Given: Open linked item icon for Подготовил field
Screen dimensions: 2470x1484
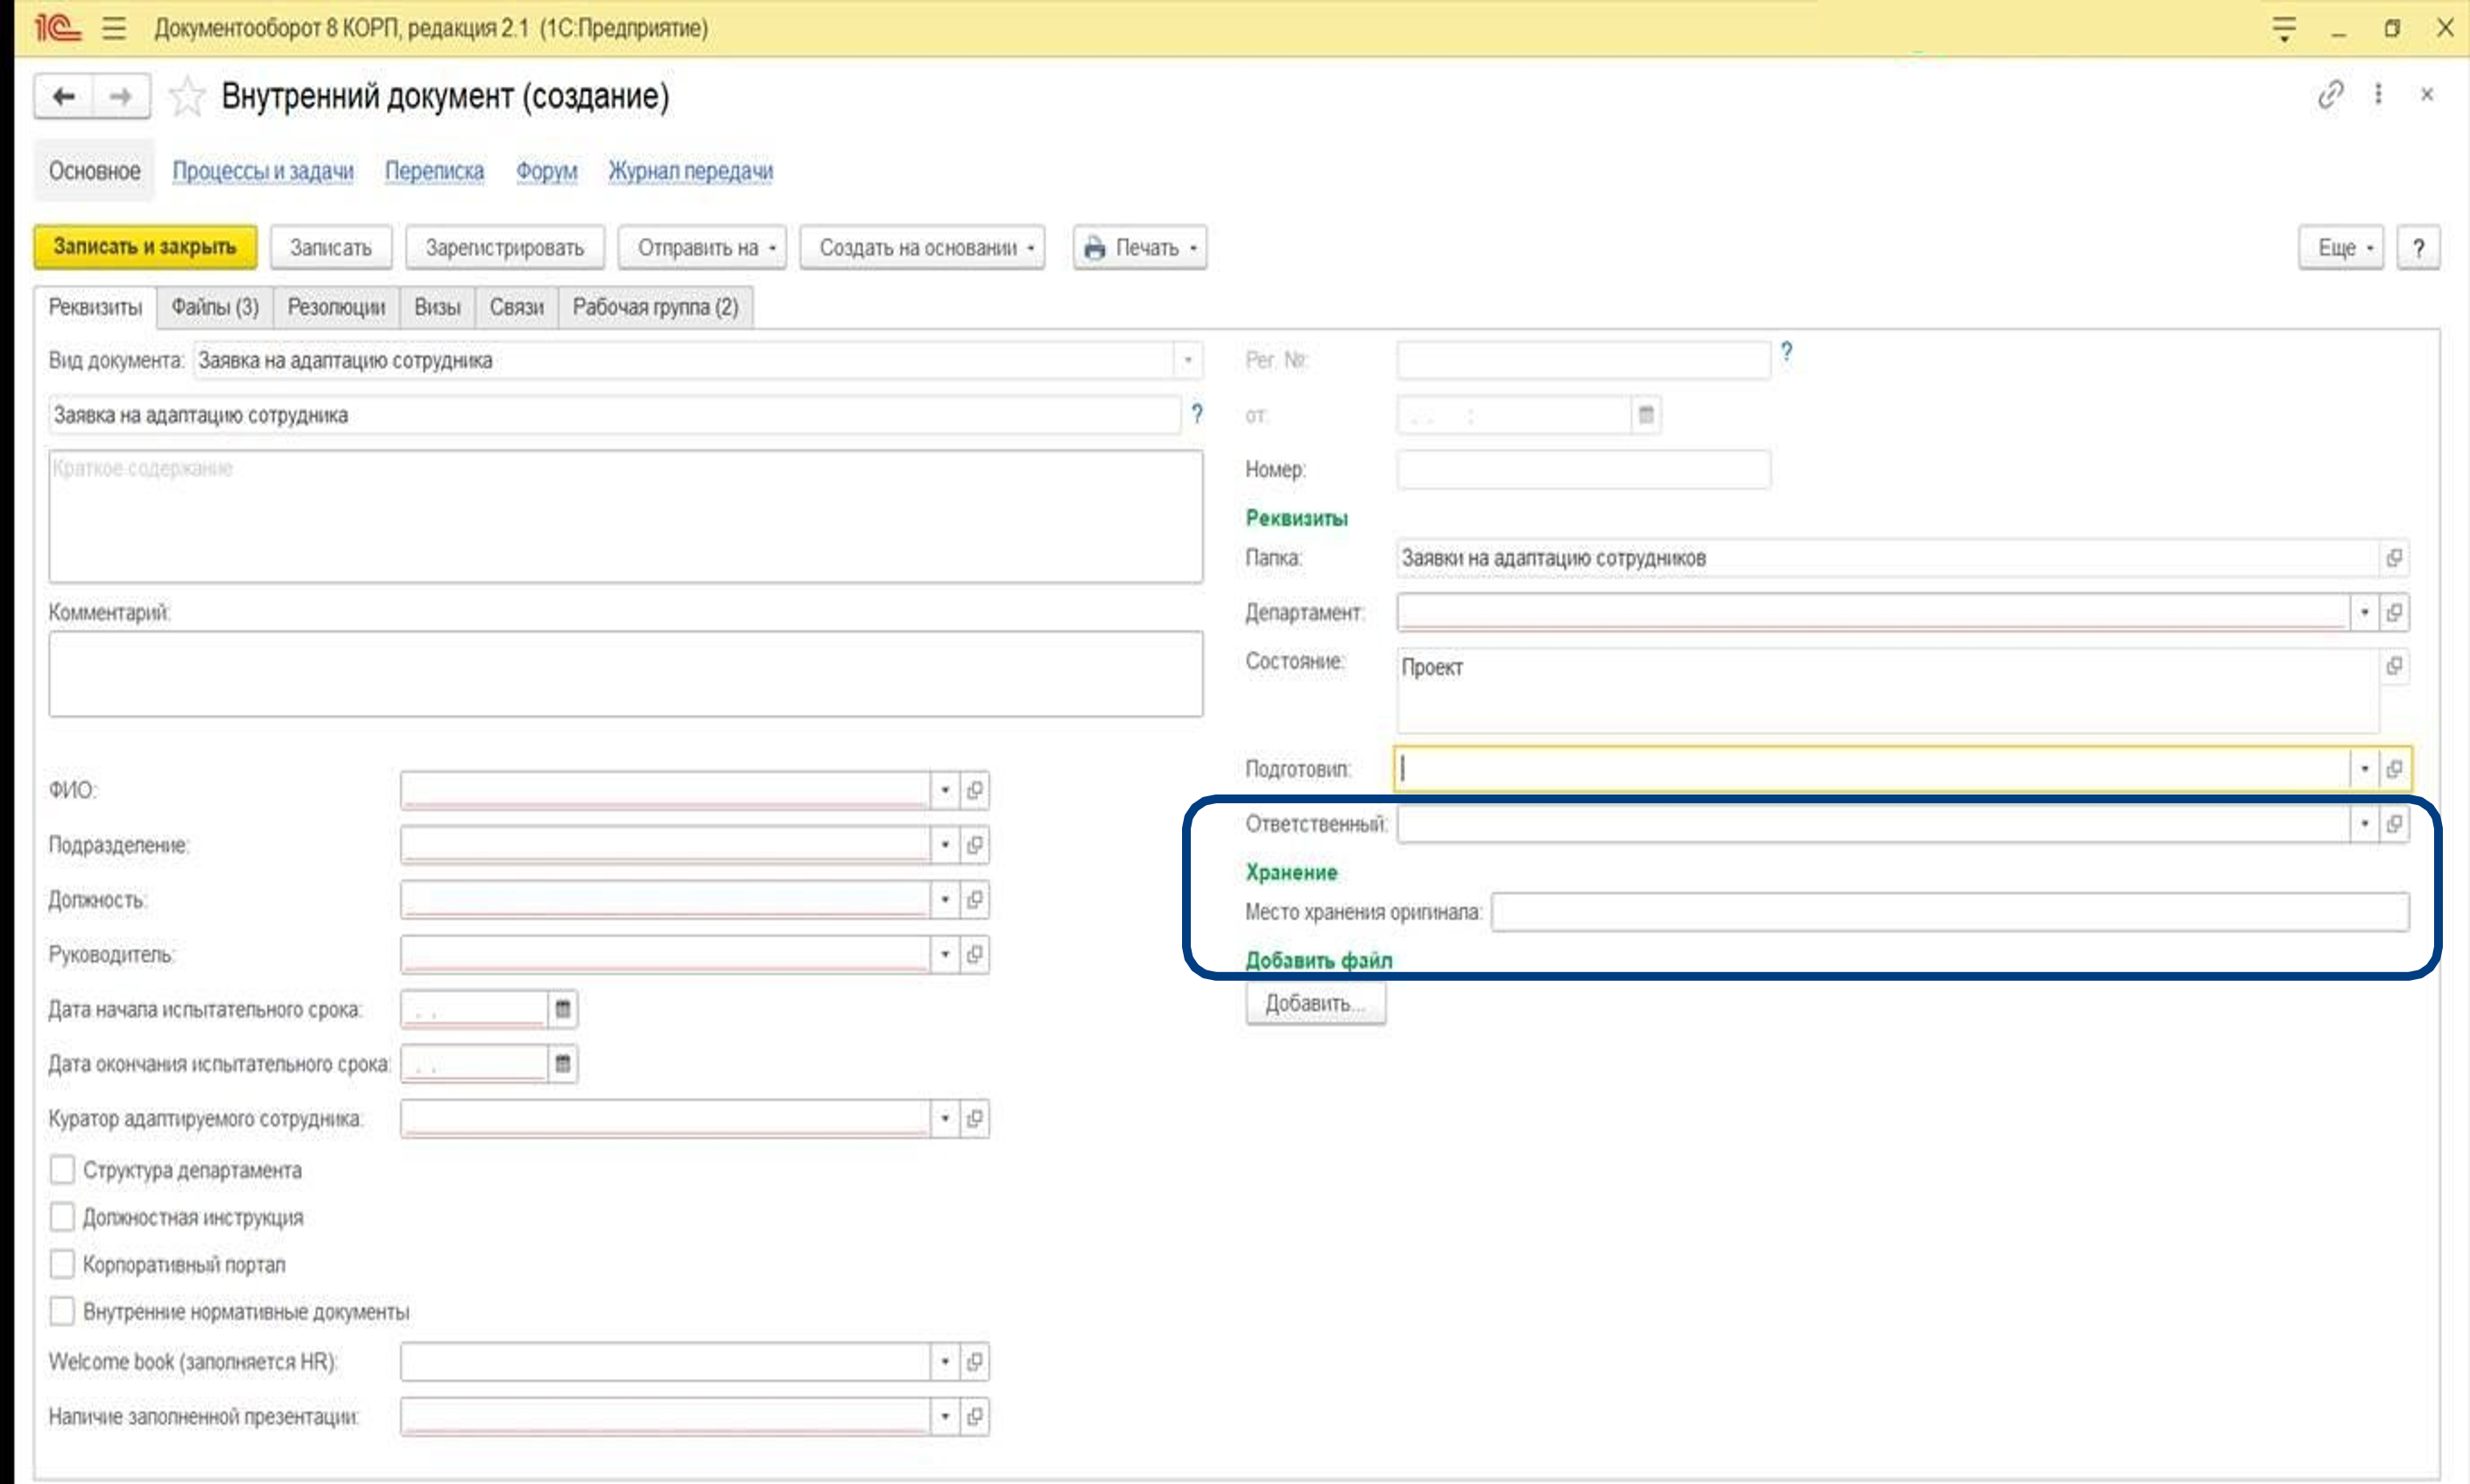Looking at the screenshot, I should (x=2393, y=769).
